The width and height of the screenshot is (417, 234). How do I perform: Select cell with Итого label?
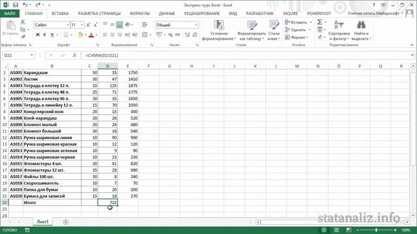click(x=52, y=202)
